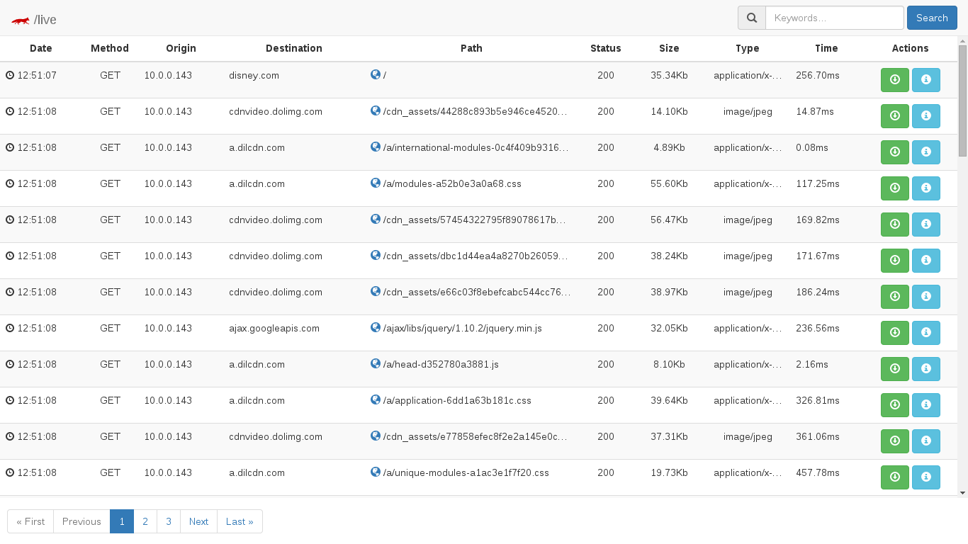Image resolution: width=968 pixels, height=544 pixels.
Task: Focus the Keywords search field
Action: tap(835, 18)
